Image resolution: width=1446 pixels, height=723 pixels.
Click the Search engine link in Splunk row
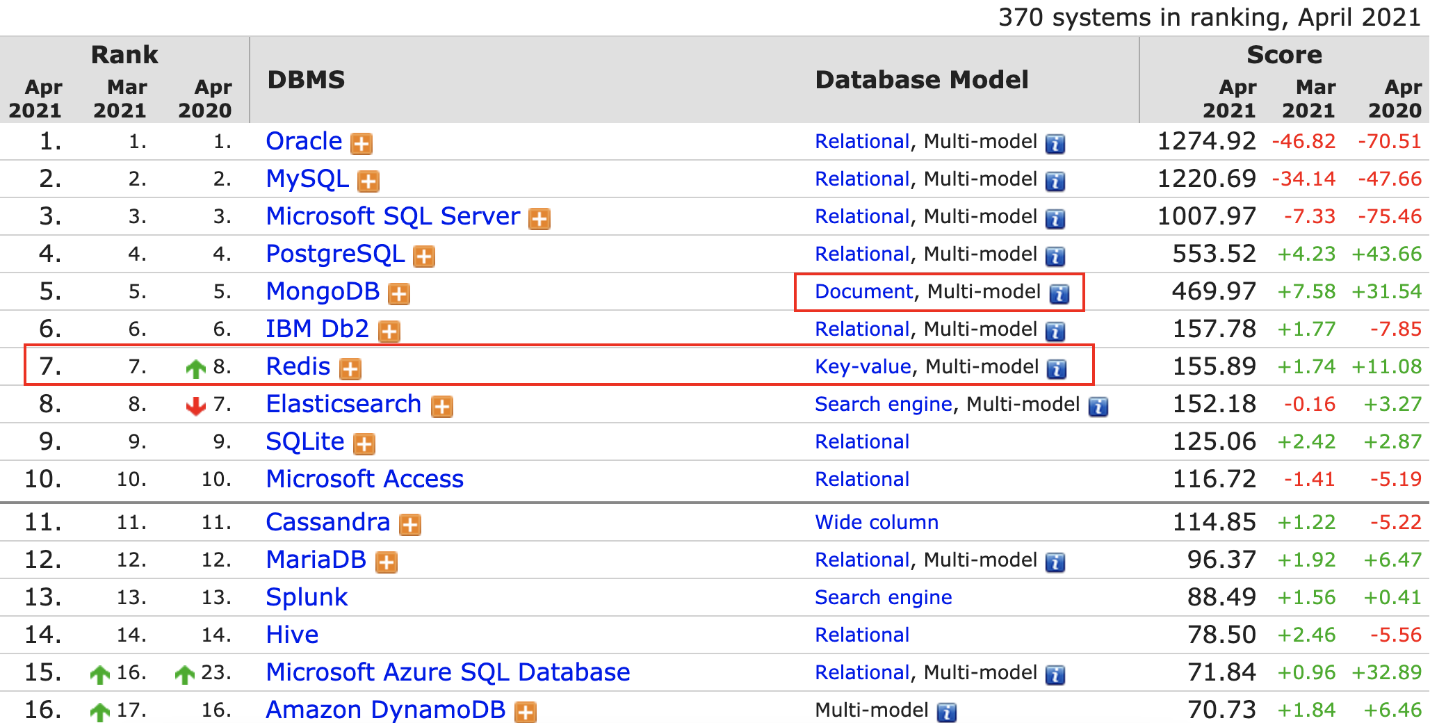click(884, 597)
